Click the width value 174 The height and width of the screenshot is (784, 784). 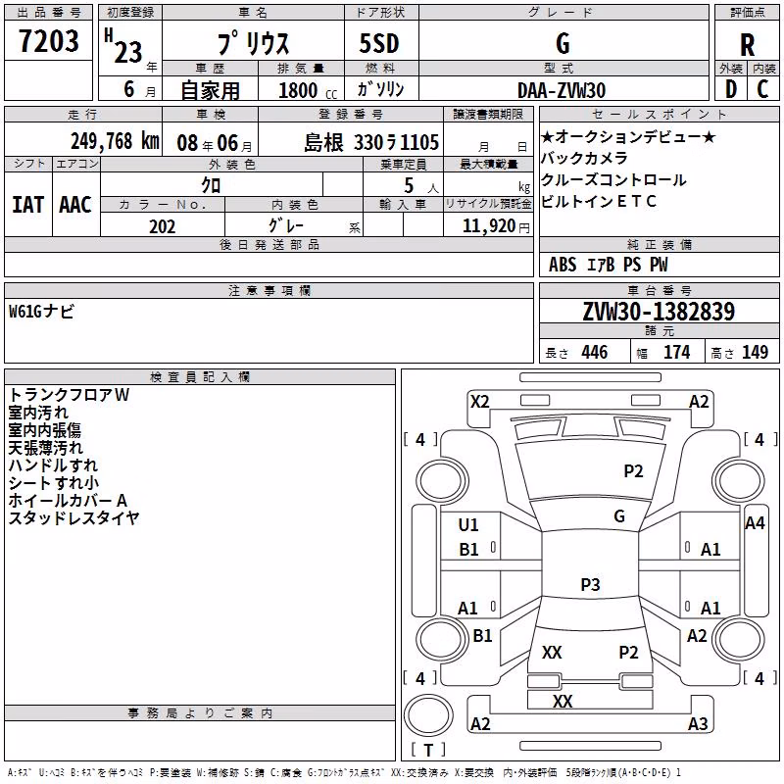677,353
